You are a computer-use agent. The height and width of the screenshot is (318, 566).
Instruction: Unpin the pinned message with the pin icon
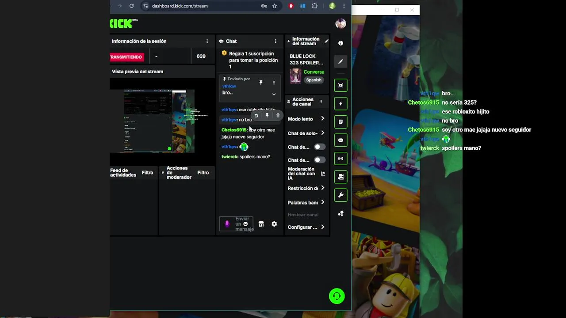pos(261,83)
